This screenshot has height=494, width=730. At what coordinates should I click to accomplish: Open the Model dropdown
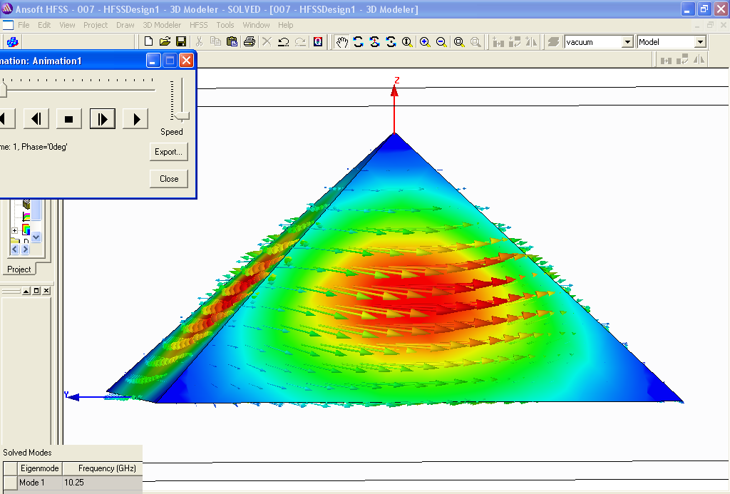pos(700,42)
